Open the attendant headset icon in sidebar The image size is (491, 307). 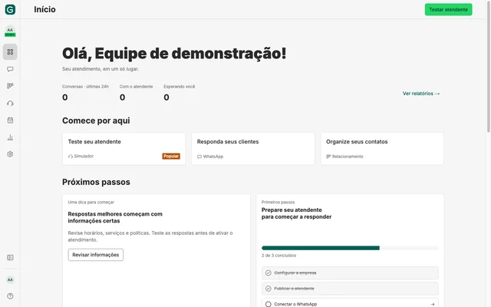pyautogui.click(x=10, y=104)
